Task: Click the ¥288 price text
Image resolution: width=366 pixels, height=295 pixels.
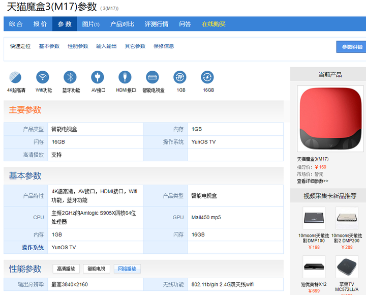Action: (347, 247)
